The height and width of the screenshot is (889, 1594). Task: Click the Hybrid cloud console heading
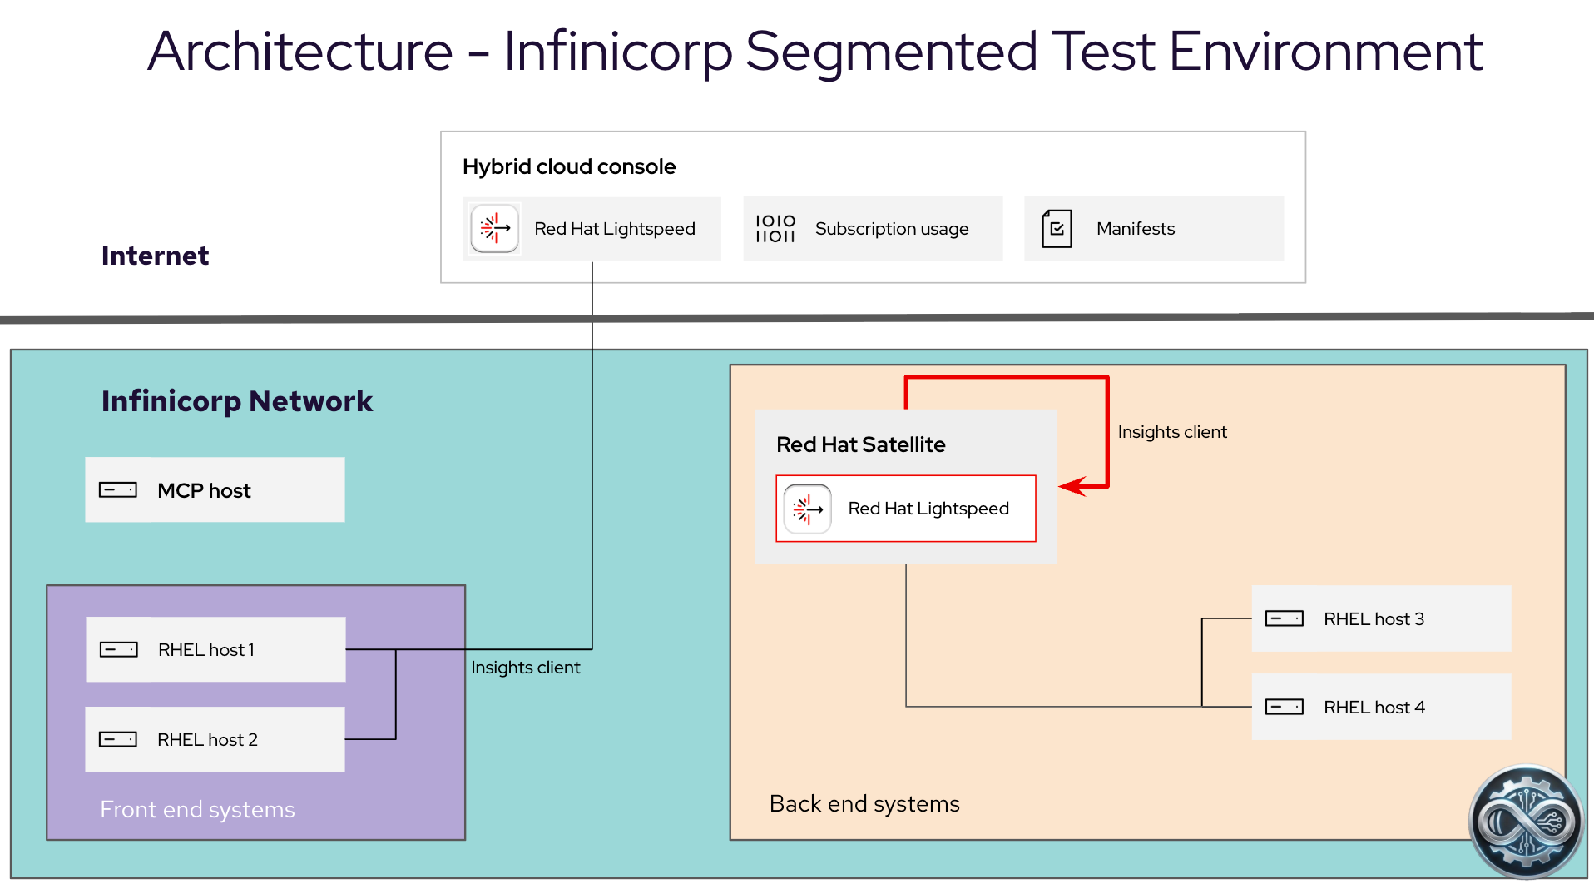click(x=568, y=166)
